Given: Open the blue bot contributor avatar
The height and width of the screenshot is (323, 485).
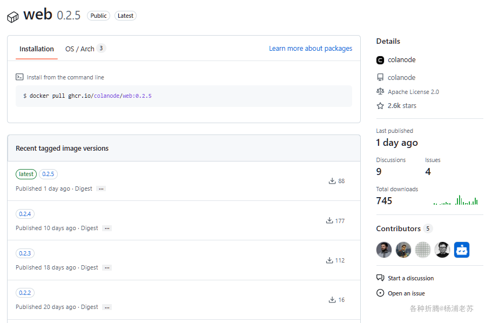Looking at the screenshot, I should [x=462, y=250].
